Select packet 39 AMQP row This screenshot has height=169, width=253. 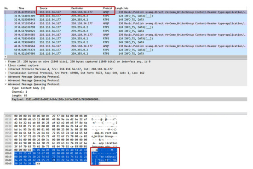[x=126, y=35]
